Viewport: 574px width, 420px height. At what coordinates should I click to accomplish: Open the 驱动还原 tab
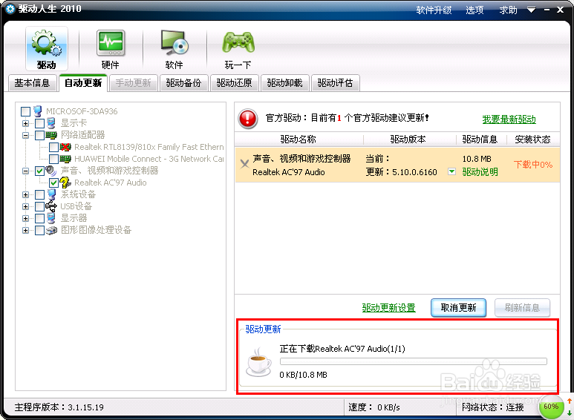[235, 83]
